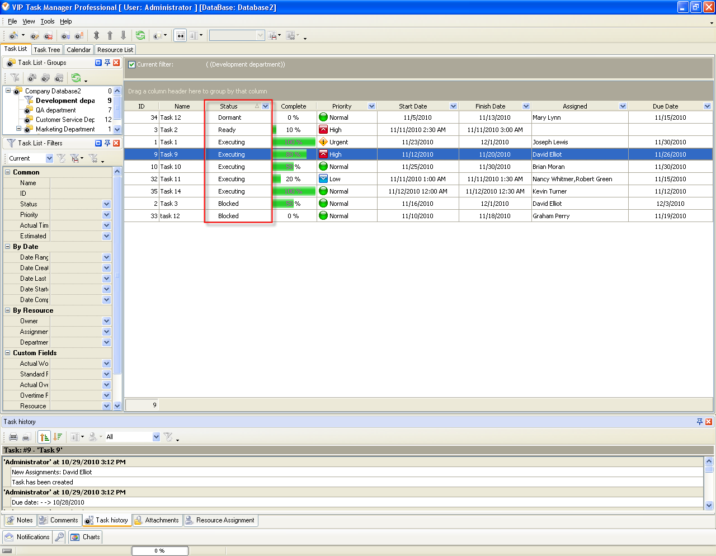This screenshot has height=556, width=716.
Task: Click the move task up arrow
Action: [x=110, y=36]
